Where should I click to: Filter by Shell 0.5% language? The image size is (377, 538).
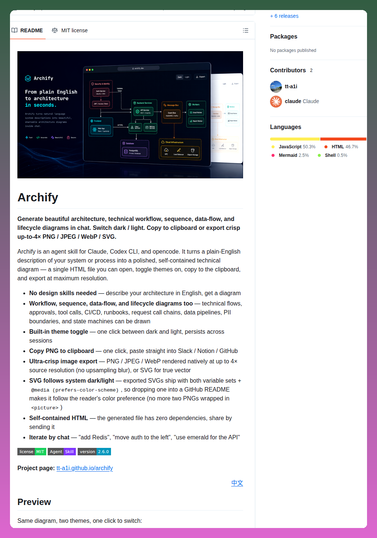[332, 155]
